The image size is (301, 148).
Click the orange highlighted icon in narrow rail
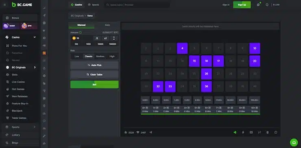pyautogui.click(x=44, y=53)
